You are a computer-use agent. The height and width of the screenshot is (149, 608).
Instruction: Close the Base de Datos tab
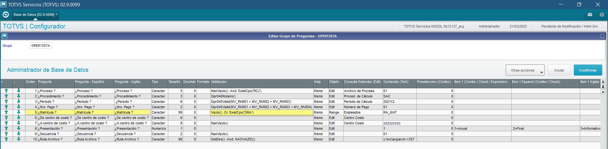point(57,14)
